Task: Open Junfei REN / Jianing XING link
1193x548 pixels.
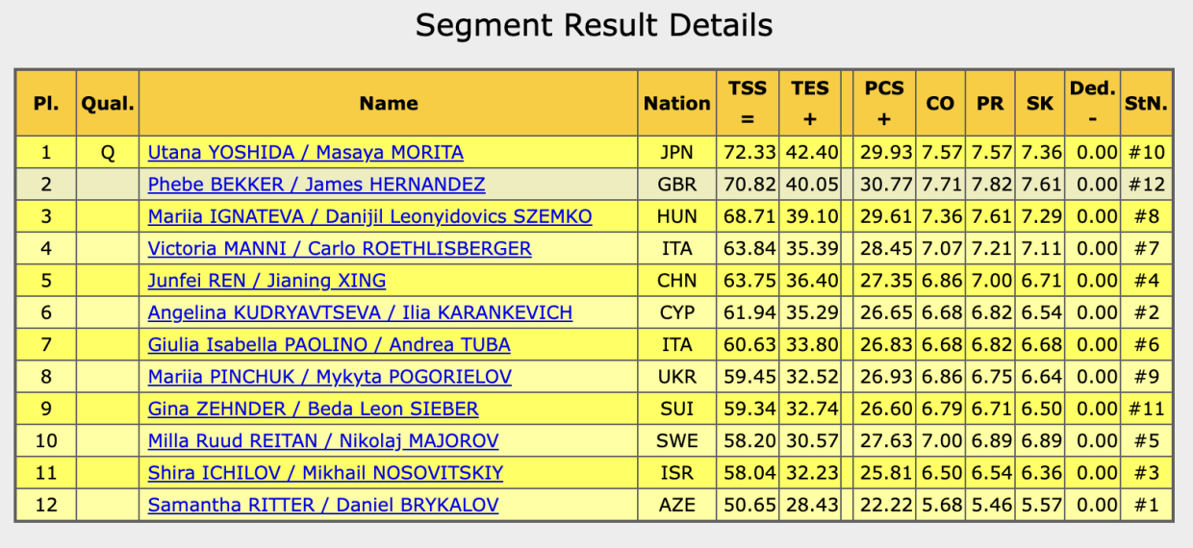Action: coord(267,281)
